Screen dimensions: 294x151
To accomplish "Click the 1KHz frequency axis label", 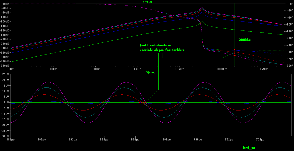I will (138, 69).
